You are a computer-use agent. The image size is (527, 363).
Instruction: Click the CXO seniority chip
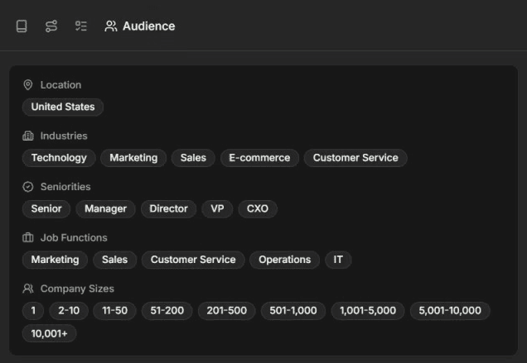(258, 209)
